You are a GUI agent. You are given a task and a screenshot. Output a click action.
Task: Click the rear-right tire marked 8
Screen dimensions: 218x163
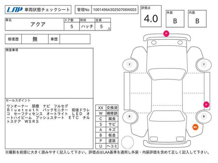(204, 117)
